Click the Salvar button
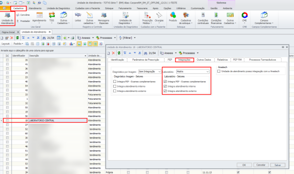This screenshot has width=294, height=174. tap(278, 165)
